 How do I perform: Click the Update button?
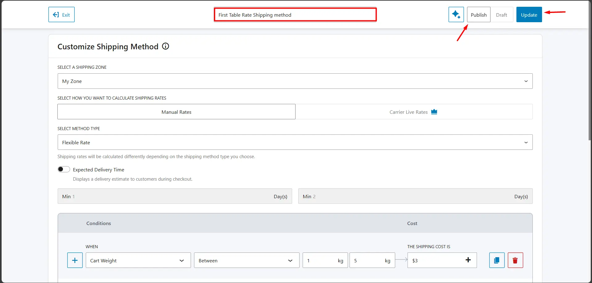click(x=529, y=15)
